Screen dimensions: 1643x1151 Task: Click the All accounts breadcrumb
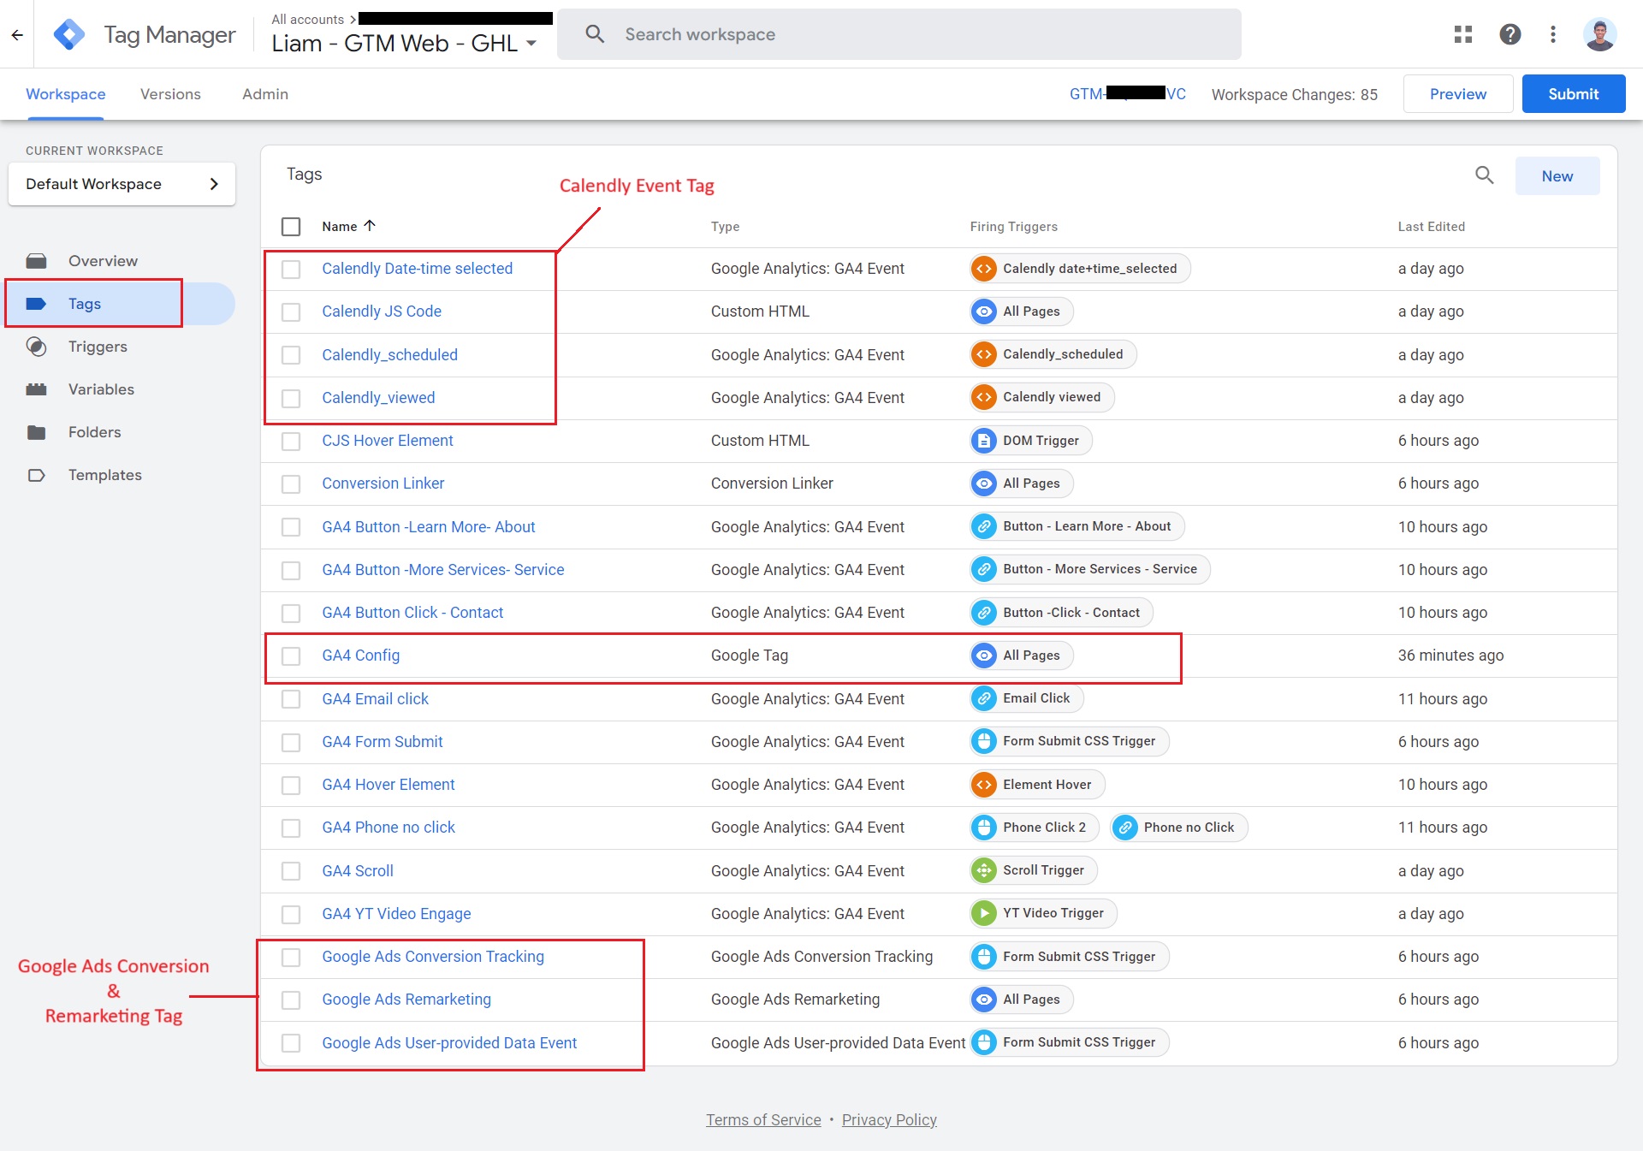coord(308,19)
